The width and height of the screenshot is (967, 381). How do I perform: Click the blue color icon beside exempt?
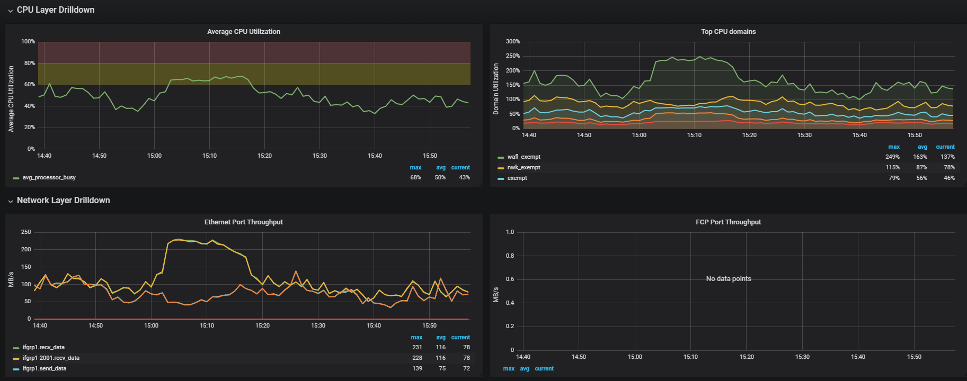coord(501,178)
